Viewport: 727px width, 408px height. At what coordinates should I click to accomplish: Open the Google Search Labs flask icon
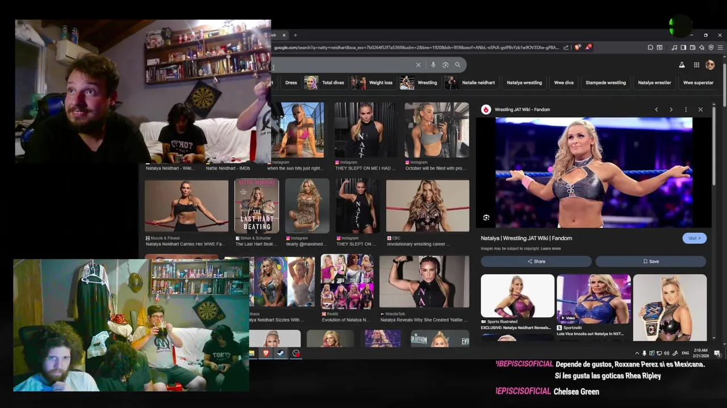pyautogui.click(x=682, y=65)
